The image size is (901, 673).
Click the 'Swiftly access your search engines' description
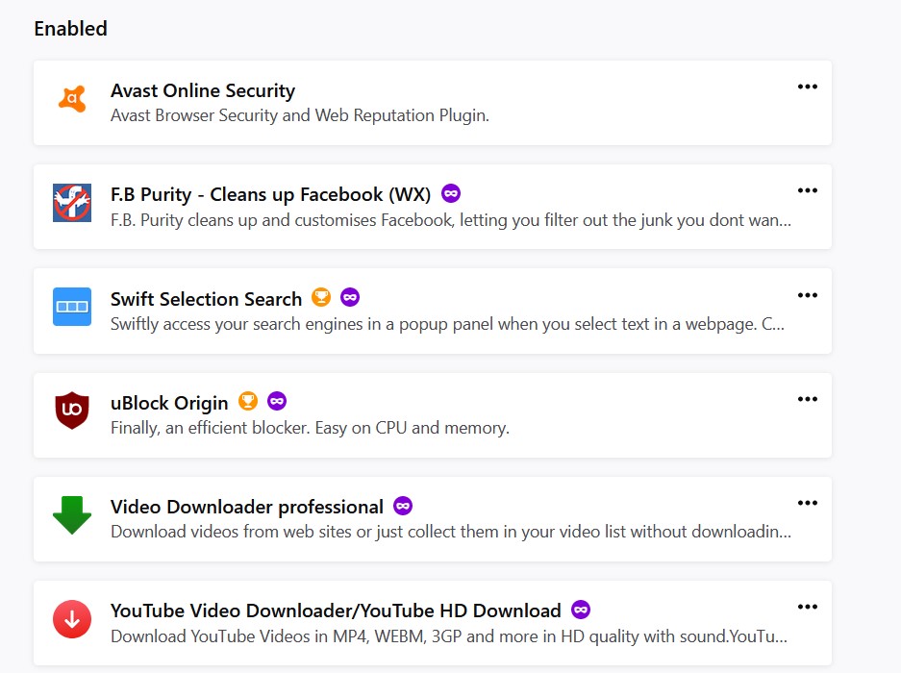(448, 324)
